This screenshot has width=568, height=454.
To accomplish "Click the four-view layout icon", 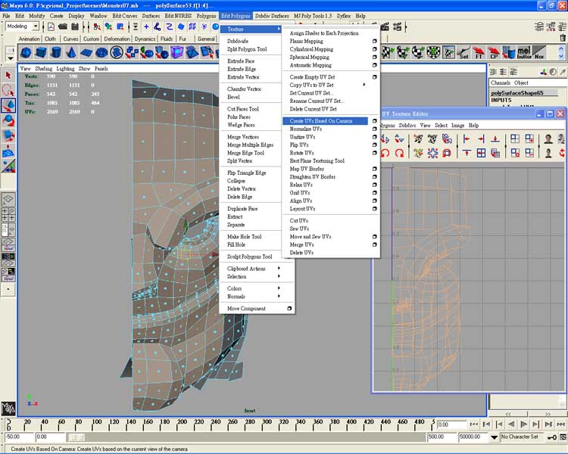I will 8,214.
